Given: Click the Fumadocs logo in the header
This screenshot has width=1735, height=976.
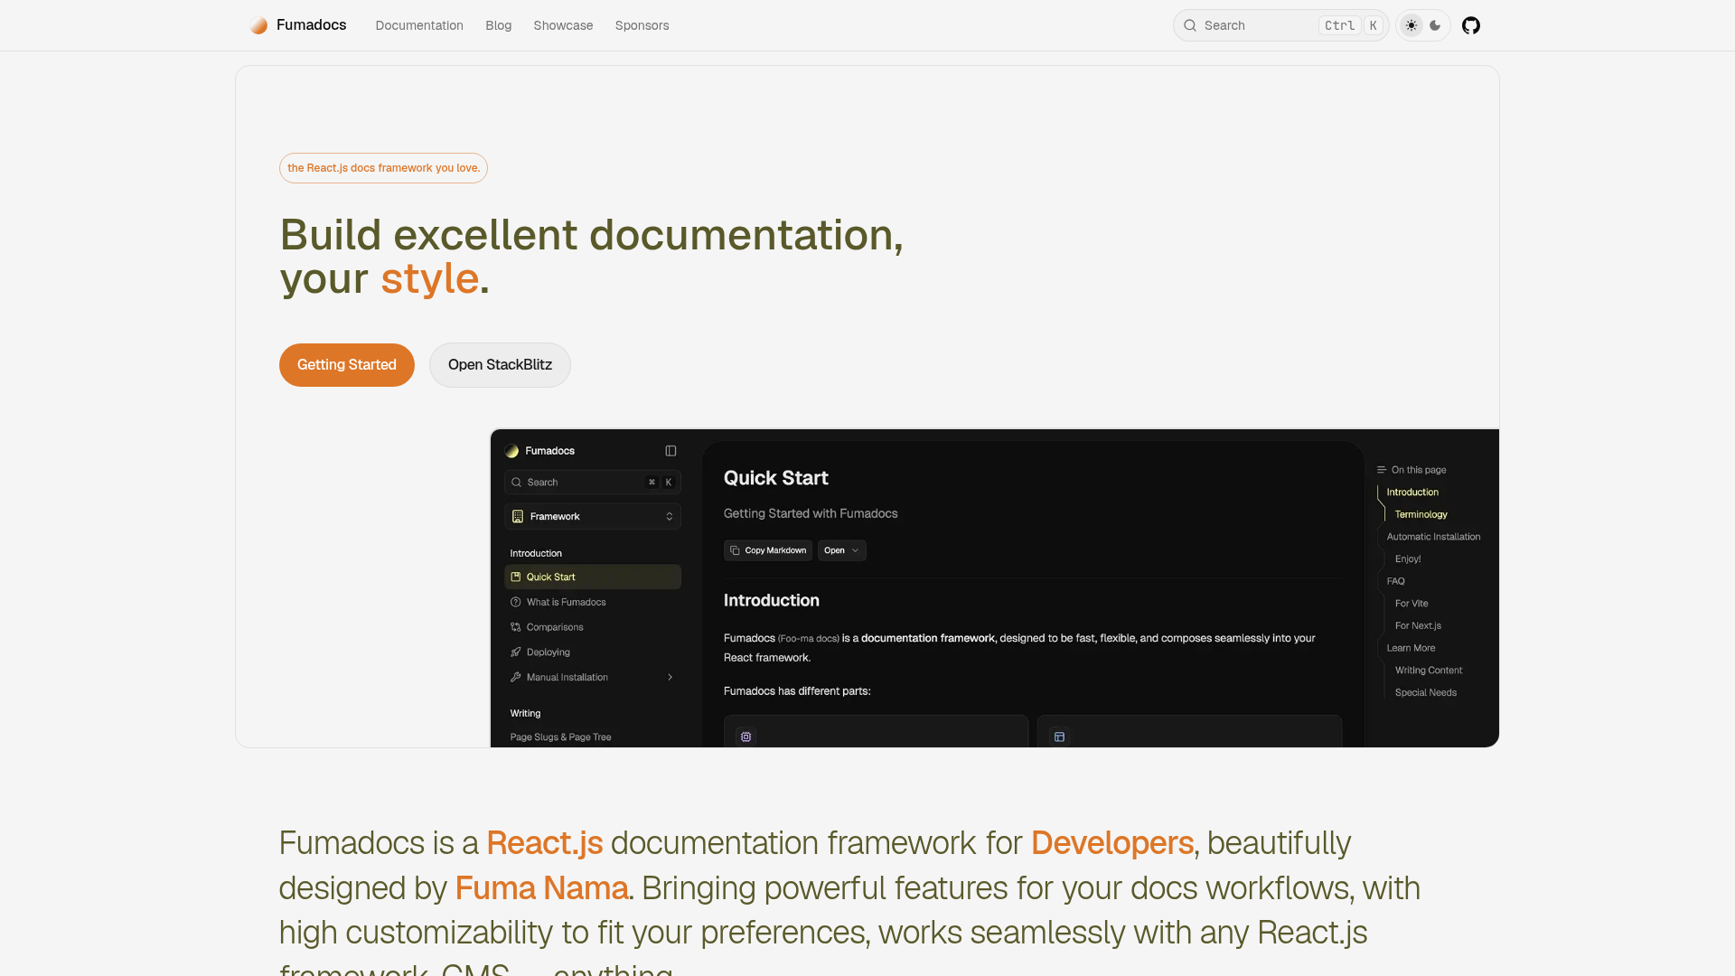Looking at the screenshot, I should tap(298, 25).
